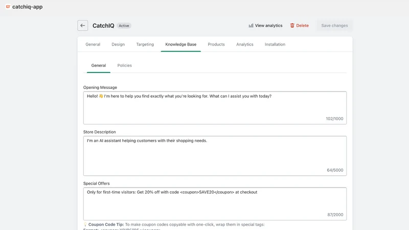Image resolution: width=409 pixels, height=230 pixels.
Task: Click the Active status badge
Action: click(x=124, y=26)
